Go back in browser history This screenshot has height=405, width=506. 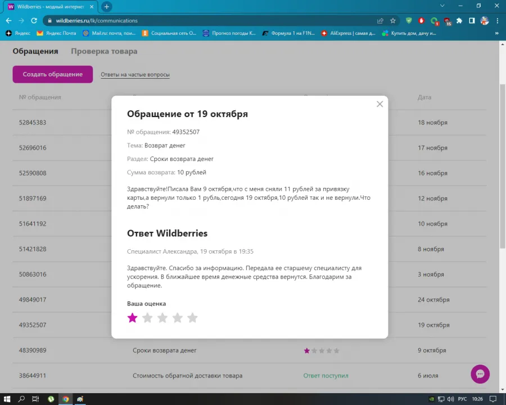tap(8, 21)
